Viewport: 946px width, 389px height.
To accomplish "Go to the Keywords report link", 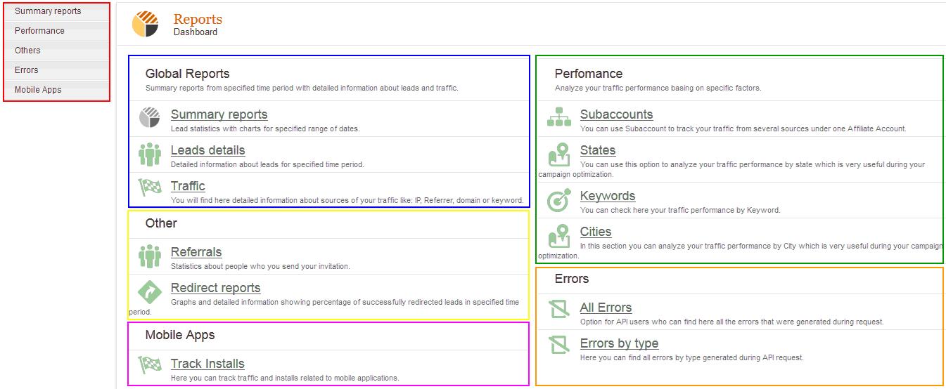I will point(608,196).
